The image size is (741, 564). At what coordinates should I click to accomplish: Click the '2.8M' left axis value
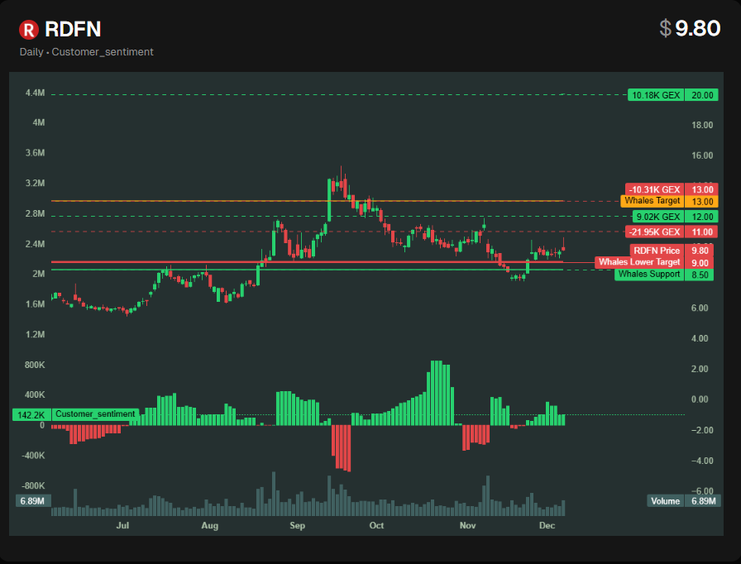[x=36, y=213]
